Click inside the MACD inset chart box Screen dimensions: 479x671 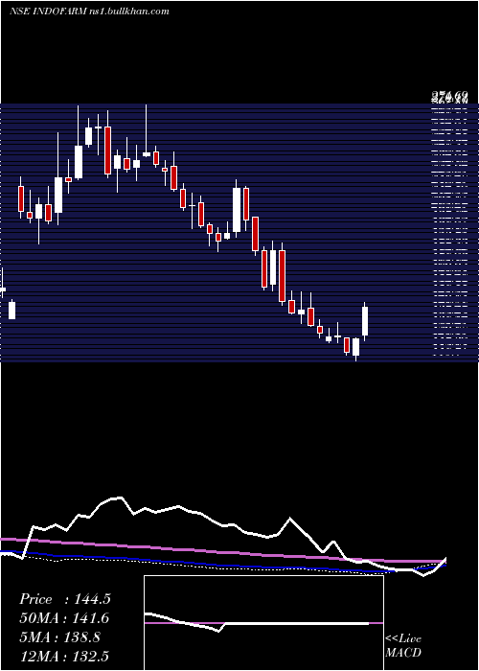[263, 623]
